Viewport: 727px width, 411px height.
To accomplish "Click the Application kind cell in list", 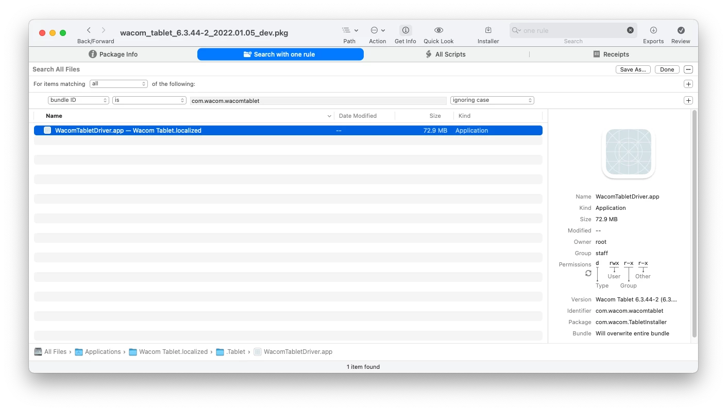I will coord(471,131).
